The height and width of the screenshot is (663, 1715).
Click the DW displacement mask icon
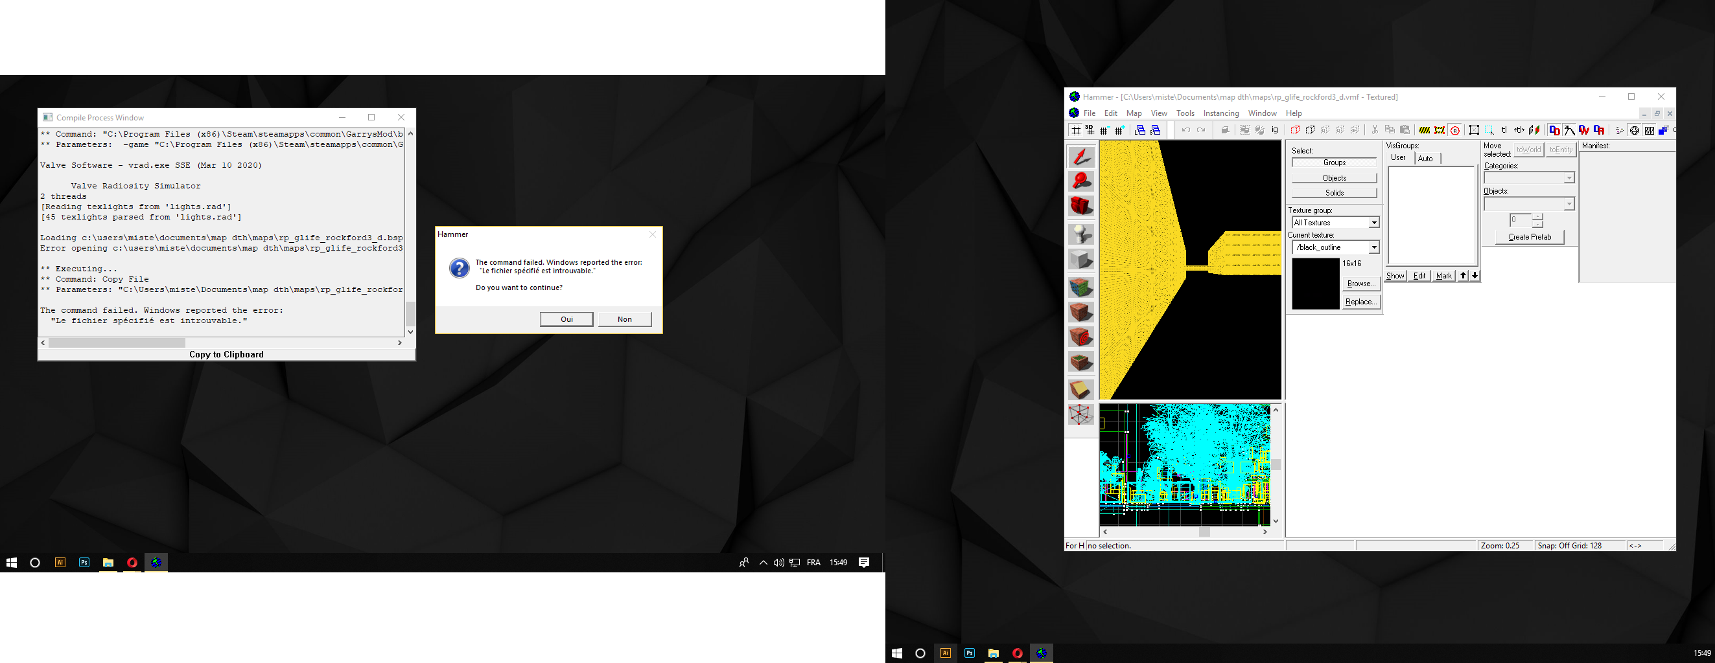1585,130
